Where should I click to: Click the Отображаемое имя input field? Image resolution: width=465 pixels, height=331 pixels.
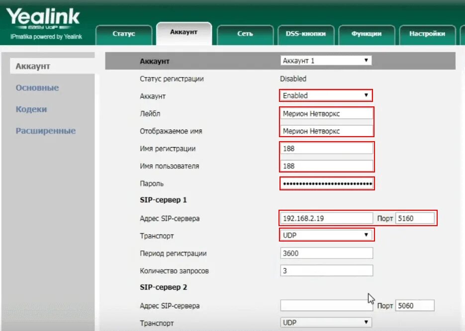(x=327, y=131)
